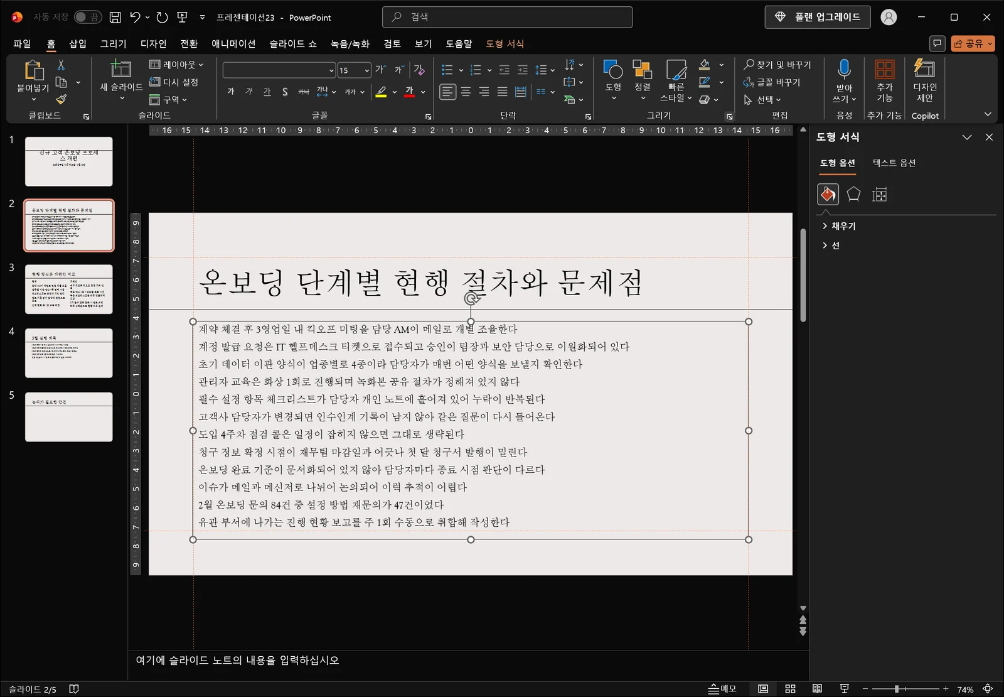Screen dimensions: 1004x697
Task: Click 공유 share button
Action: [973, 43]
